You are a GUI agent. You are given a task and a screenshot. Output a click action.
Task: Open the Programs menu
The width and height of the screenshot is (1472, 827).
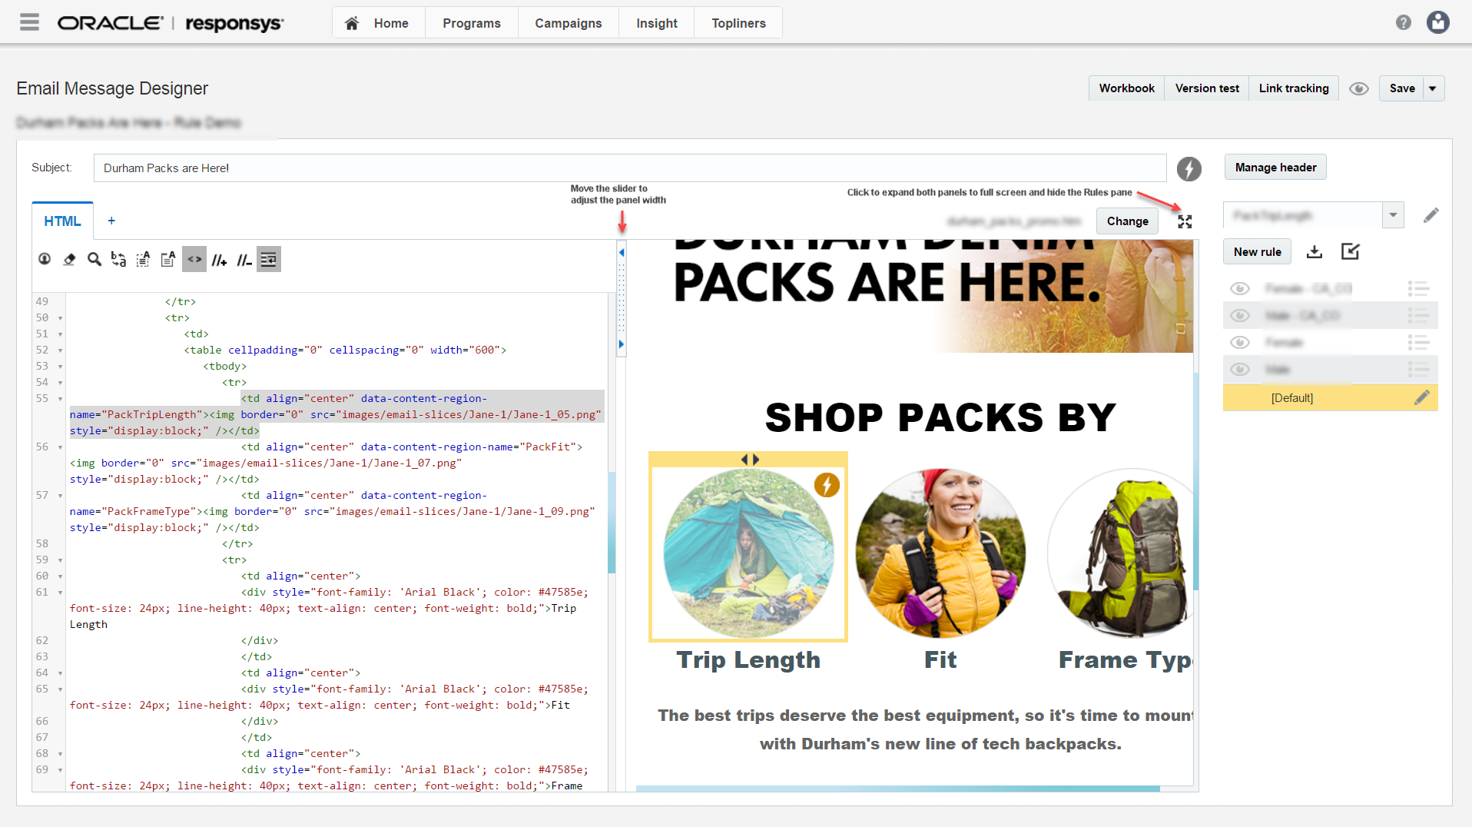[x=472, y=23]
